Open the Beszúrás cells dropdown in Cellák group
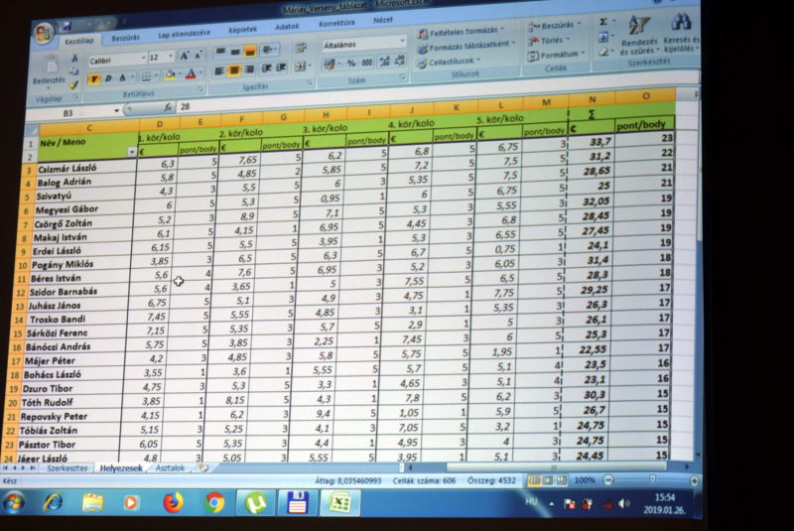This screenshot has height=531, width=794. (x=554, y=26)
